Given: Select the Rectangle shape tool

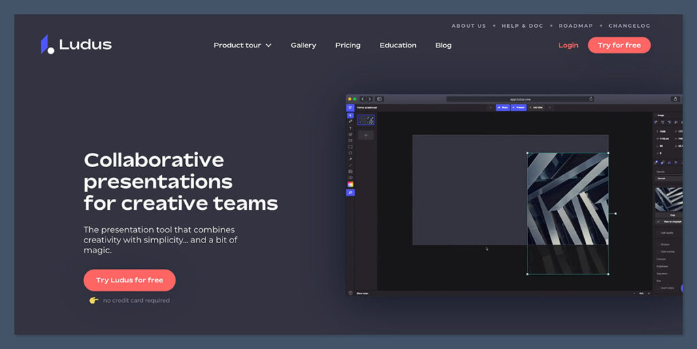Looking at the screenshot, I should [351, 147].
